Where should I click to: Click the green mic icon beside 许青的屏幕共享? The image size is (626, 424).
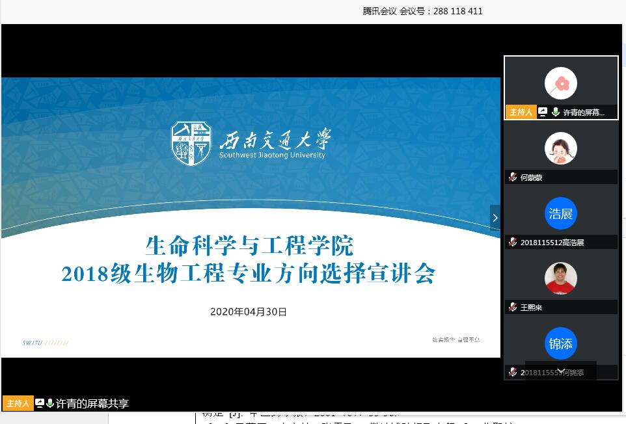[50, 403]
